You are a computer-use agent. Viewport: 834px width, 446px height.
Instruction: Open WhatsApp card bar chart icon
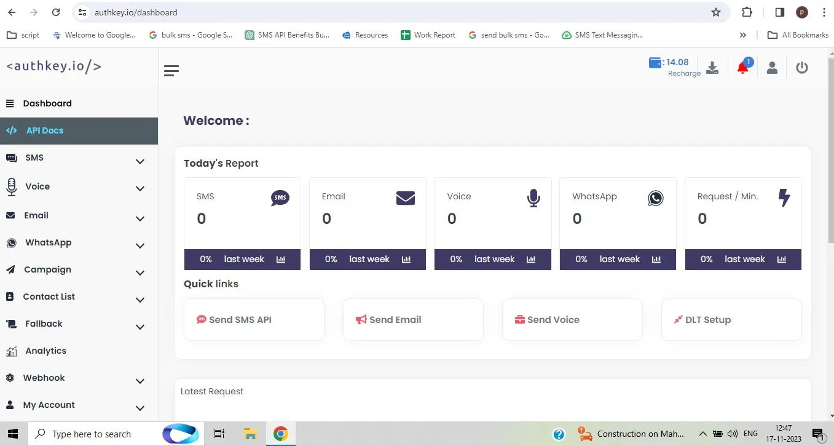click(x=656, y=260)
